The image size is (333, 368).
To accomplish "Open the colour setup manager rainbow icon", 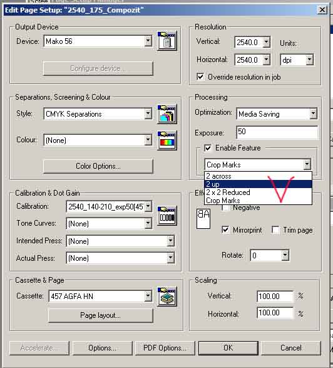I will point(167,140).
